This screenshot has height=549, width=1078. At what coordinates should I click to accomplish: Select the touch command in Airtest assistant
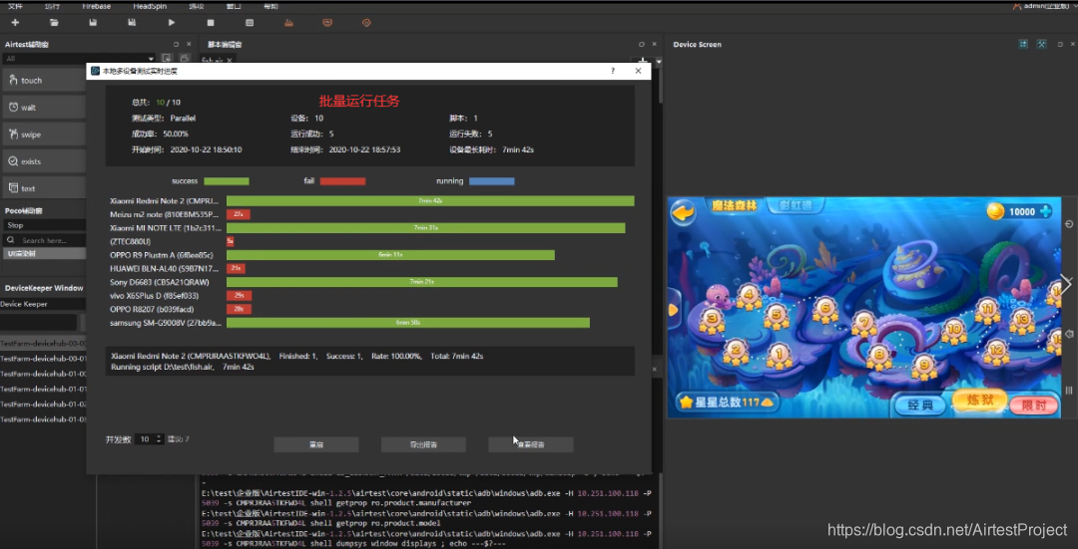tap(44, 81)
